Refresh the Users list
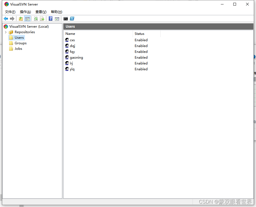The width and height of the screenshot is (256, 207). point(36,19)
